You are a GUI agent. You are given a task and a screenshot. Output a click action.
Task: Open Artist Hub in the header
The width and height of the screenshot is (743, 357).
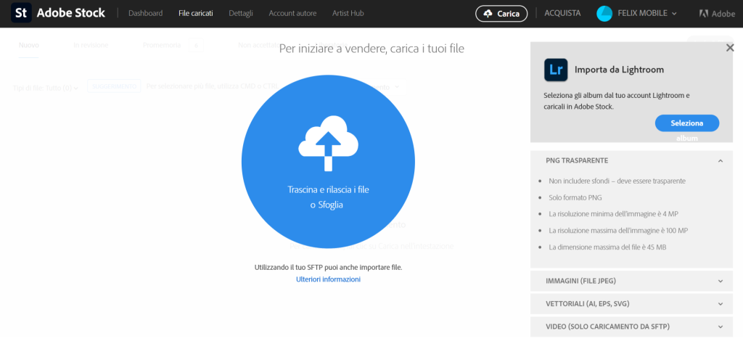(x=348, y=13)
